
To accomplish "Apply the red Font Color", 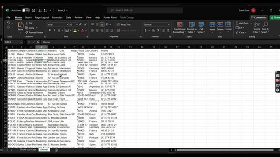I will click(83, 31).
